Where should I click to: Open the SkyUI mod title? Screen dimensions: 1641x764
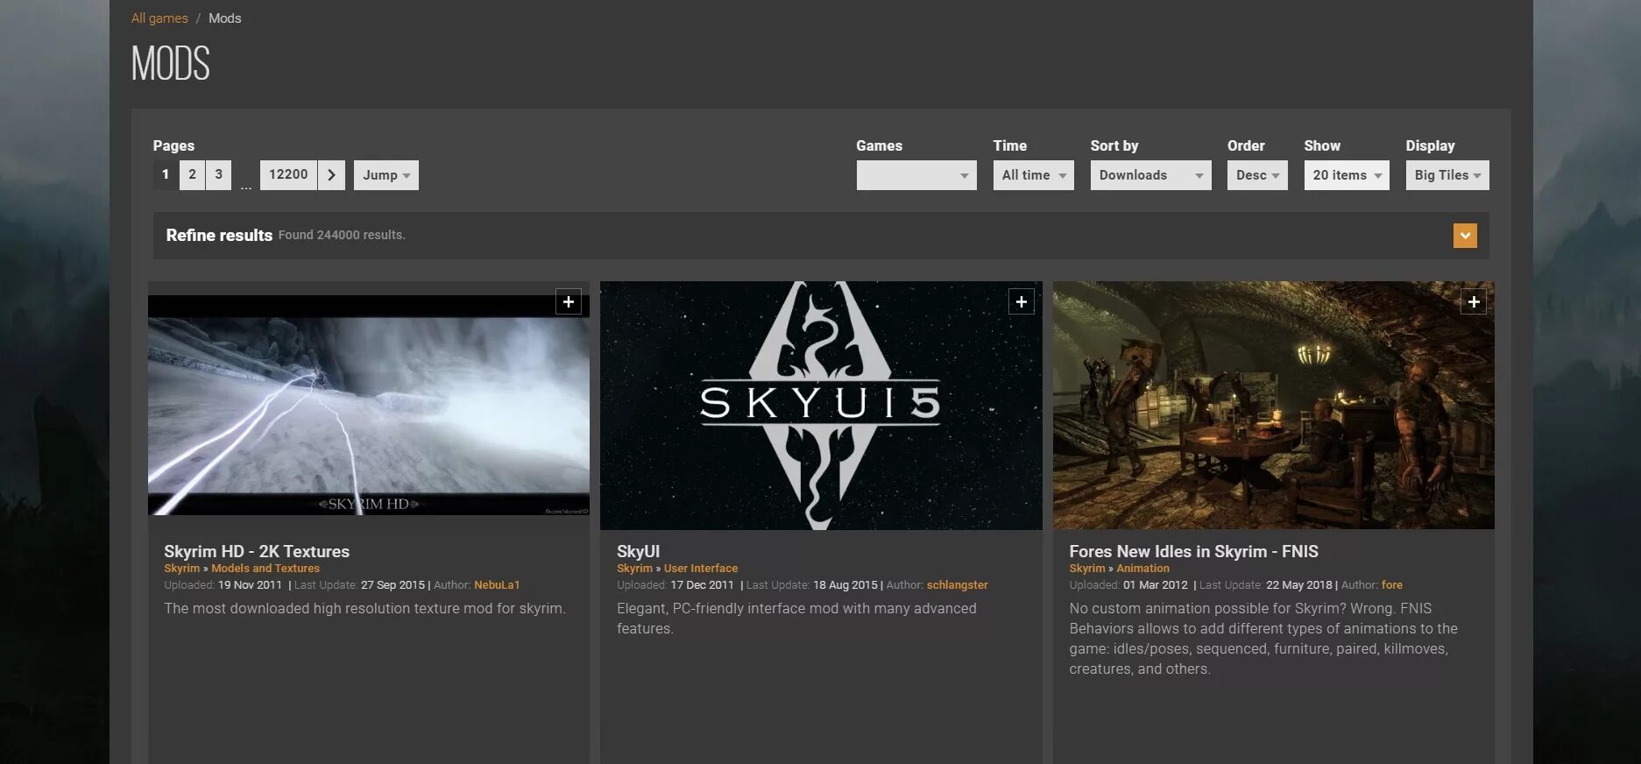[638, 551]
